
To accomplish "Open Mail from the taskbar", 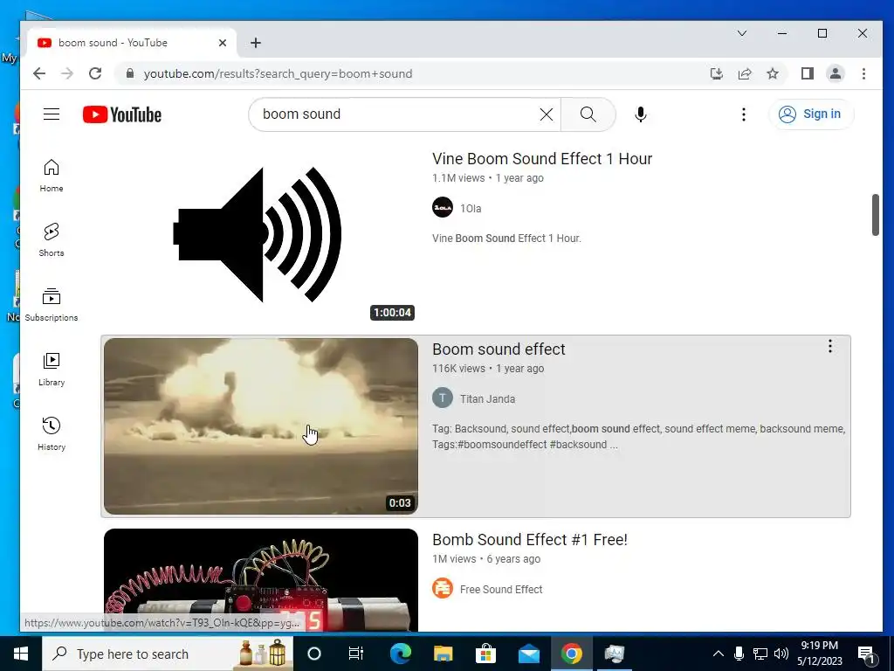I will pos(528,654).
